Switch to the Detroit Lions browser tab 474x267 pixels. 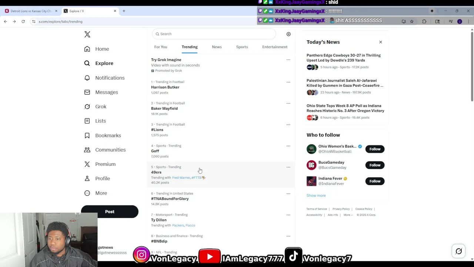pos(31,11)
